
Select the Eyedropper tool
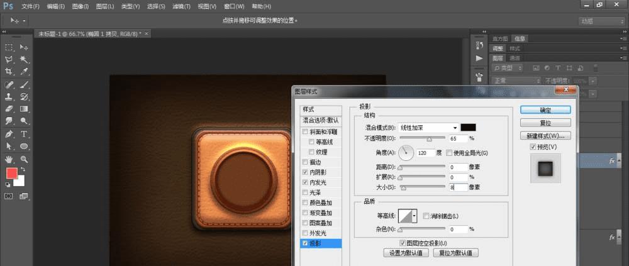point(24,72)
